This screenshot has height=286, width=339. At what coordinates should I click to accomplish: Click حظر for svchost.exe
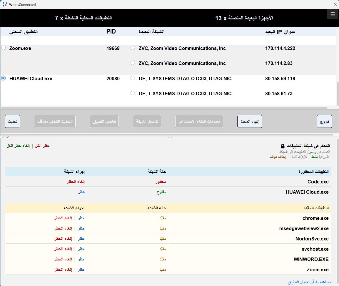(x=81, y=249)
